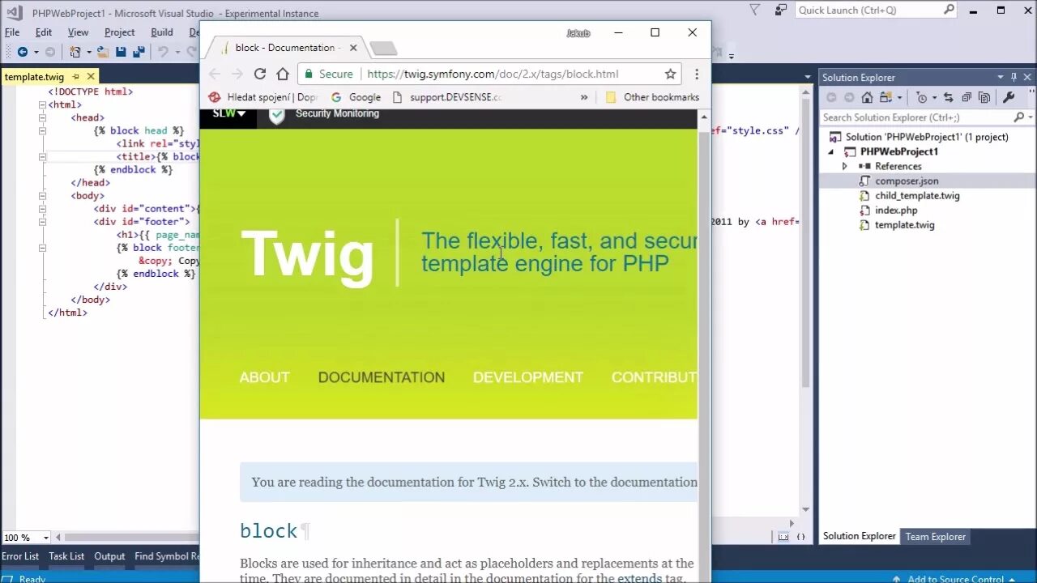This screenshot has width=1037, height=583.
Task: Open the extends tag documentation link
Action: 639,577
